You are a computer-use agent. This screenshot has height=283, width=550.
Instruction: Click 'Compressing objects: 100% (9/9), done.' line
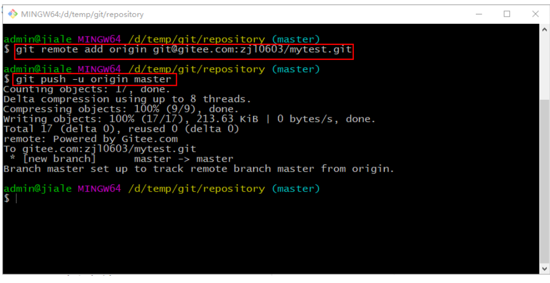coord(121,109)
